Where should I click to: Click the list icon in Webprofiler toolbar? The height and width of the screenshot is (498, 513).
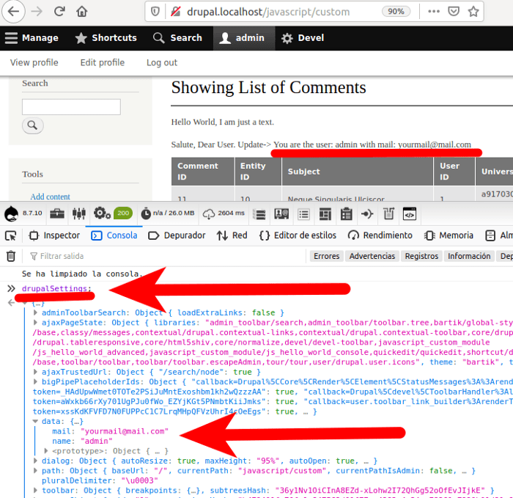click(303, 214)
